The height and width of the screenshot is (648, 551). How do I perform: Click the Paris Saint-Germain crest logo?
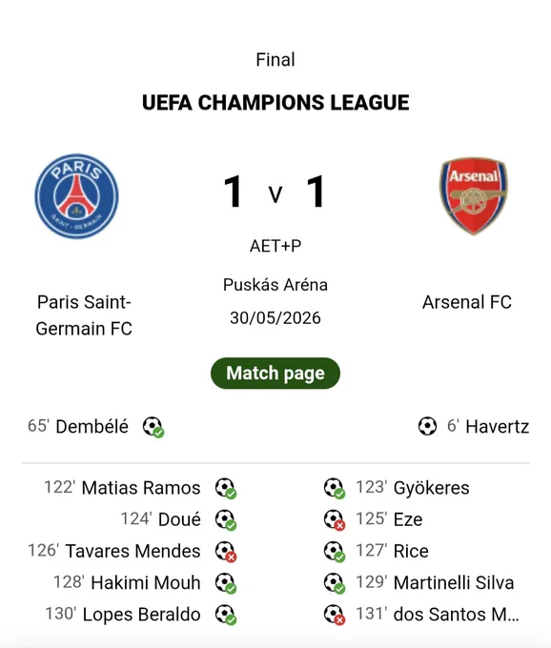click(x=76, y=196)
